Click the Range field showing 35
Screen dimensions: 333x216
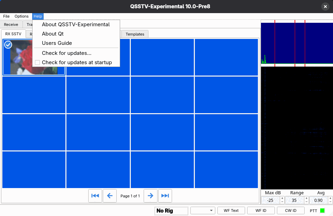(x=295, y=200)
